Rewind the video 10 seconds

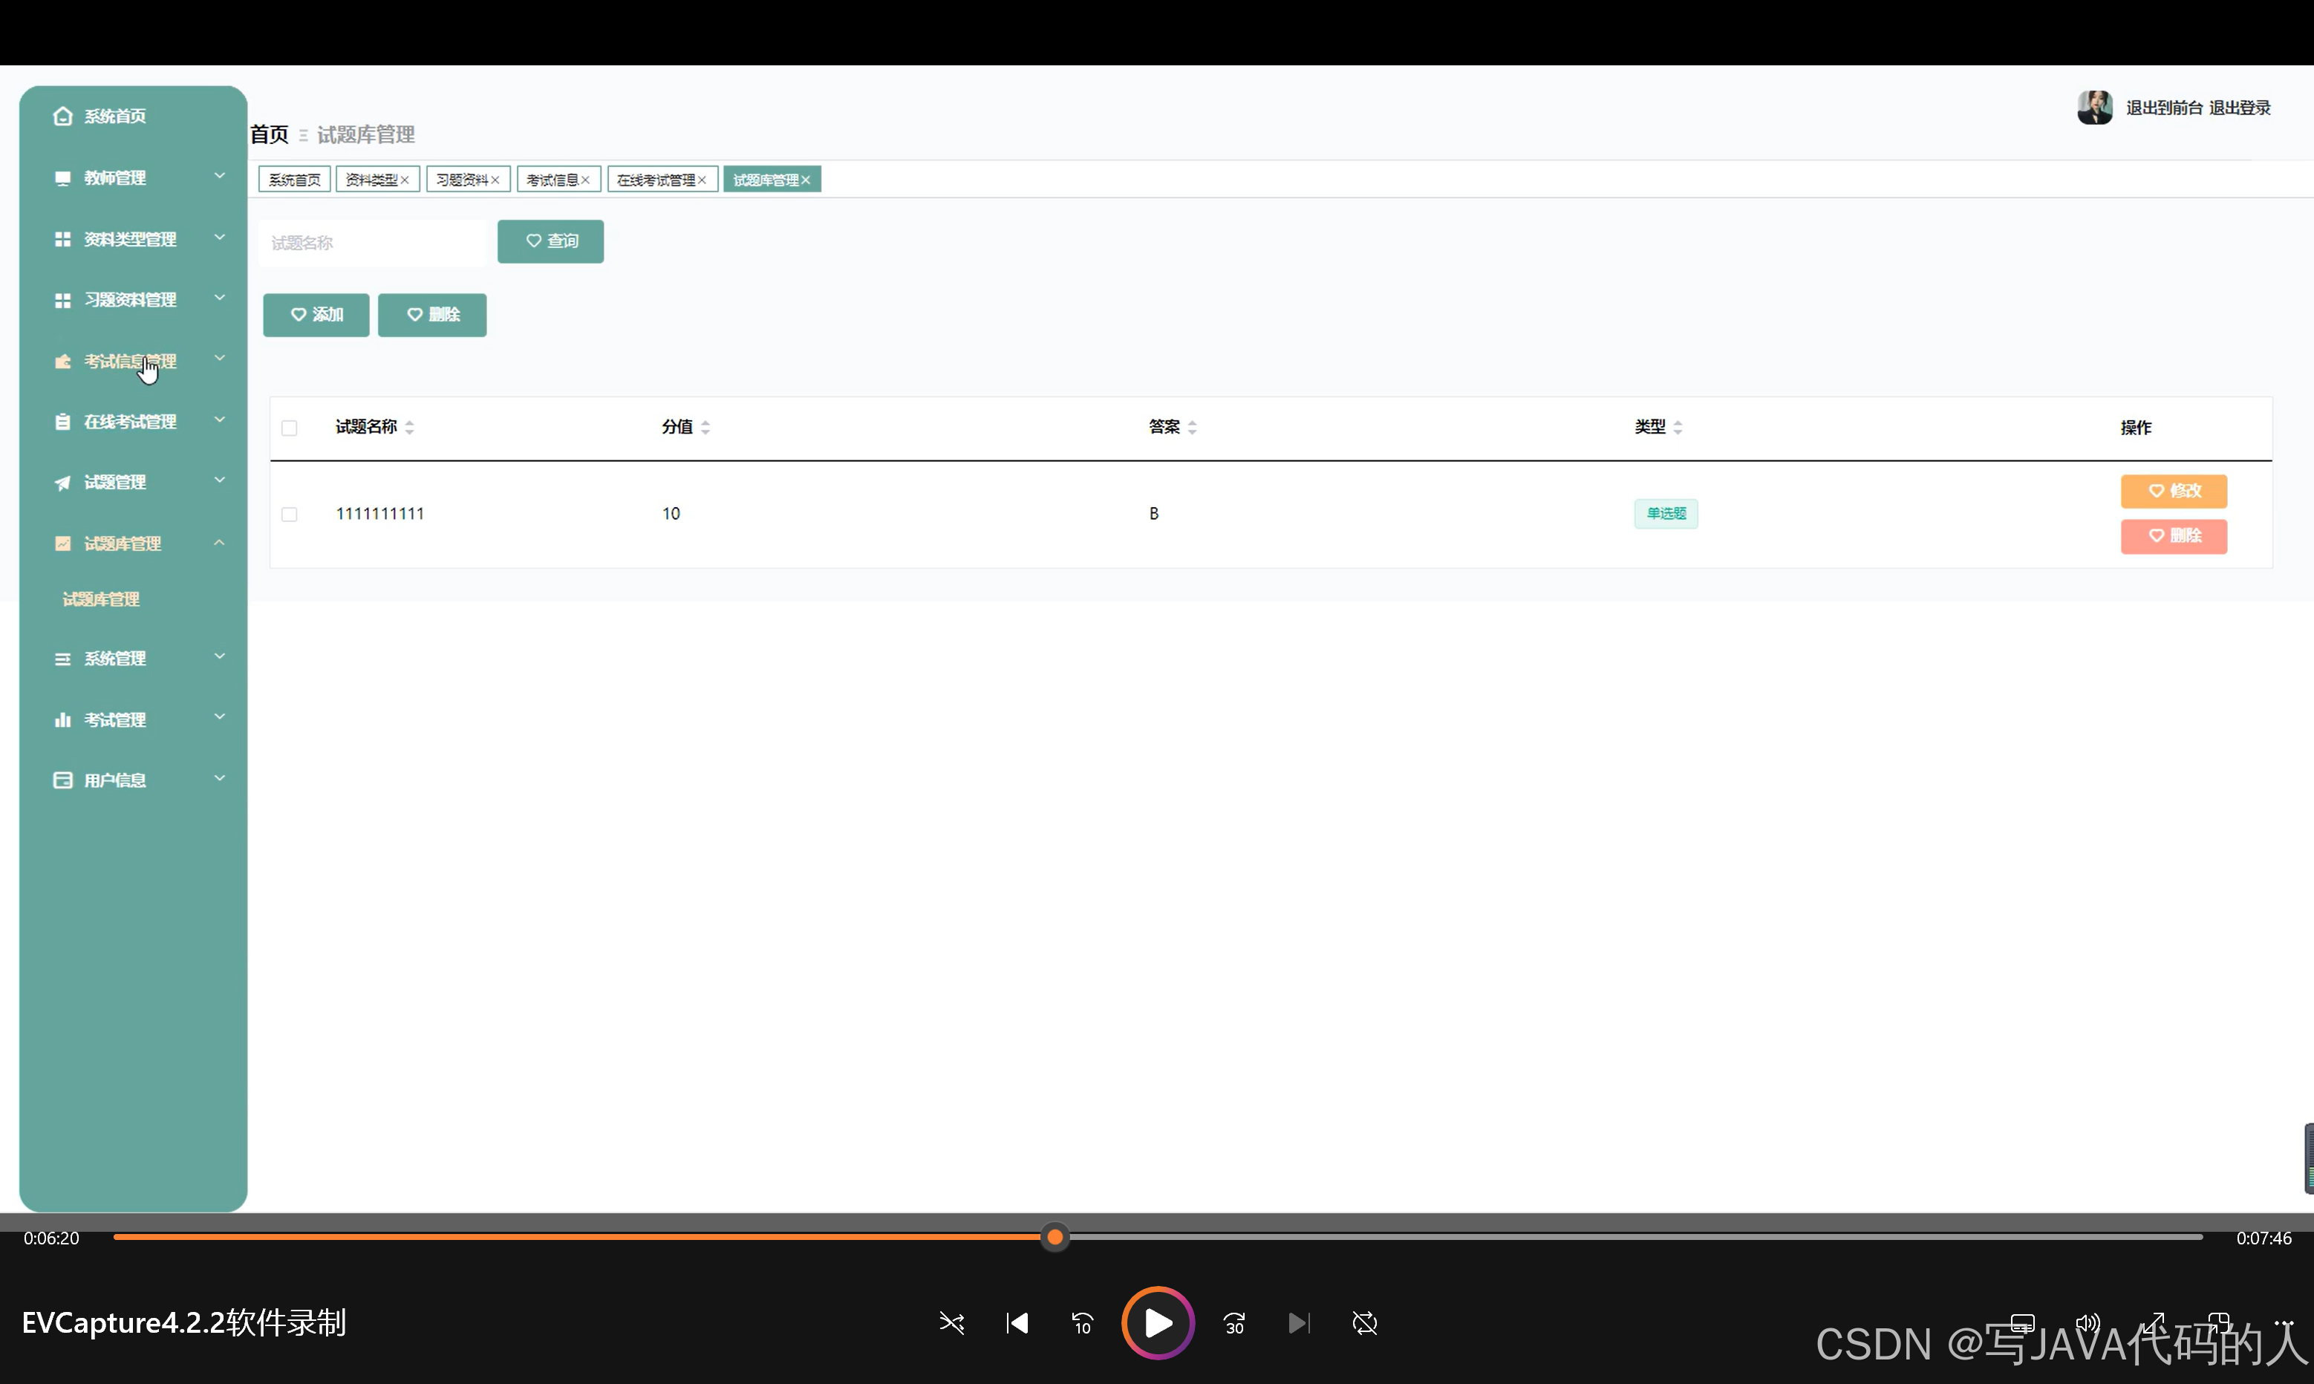(x=1082, y=1322)
